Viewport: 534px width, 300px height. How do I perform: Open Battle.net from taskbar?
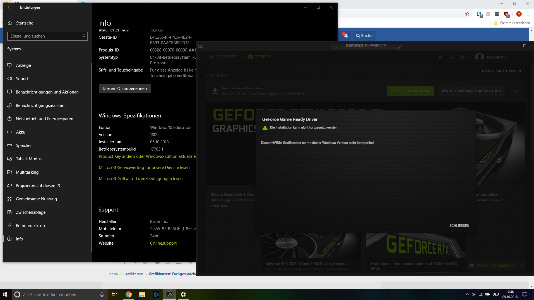[156, 294]
